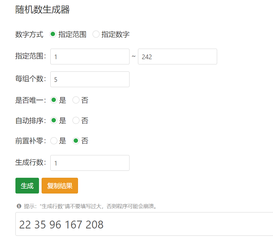Click the 提示 hint text about 生成行数
The height and width of the screenshot is (241, 273).
[x=91, y=206]
